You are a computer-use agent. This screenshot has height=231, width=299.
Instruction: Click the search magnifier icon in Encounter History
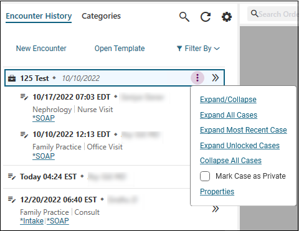point(184,17)
